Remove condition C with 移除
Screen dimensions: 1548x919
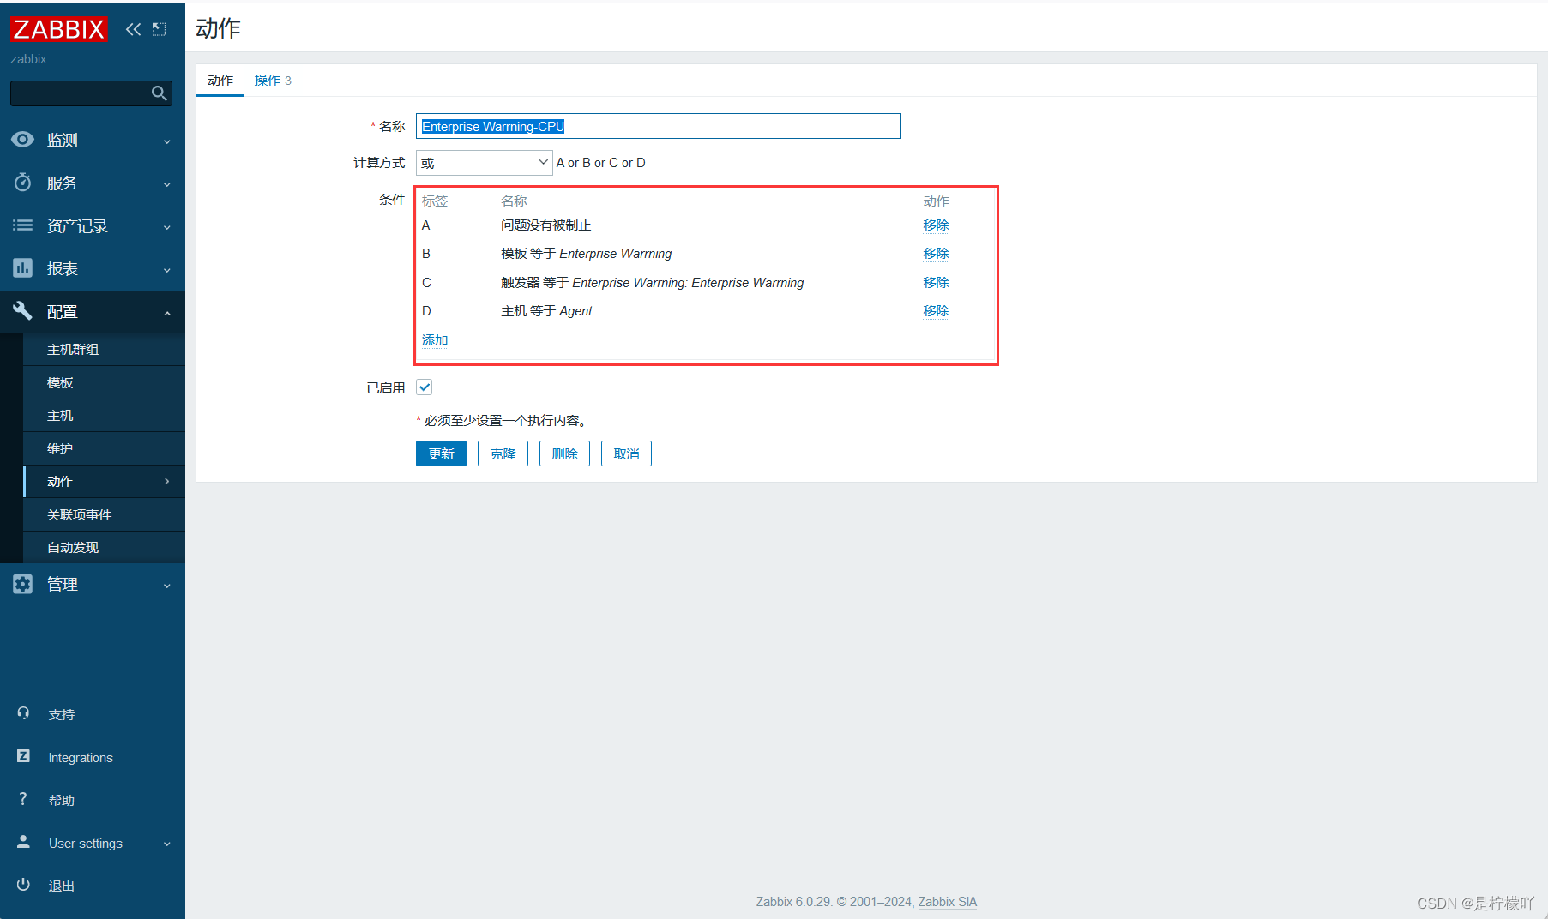[936, 283]
